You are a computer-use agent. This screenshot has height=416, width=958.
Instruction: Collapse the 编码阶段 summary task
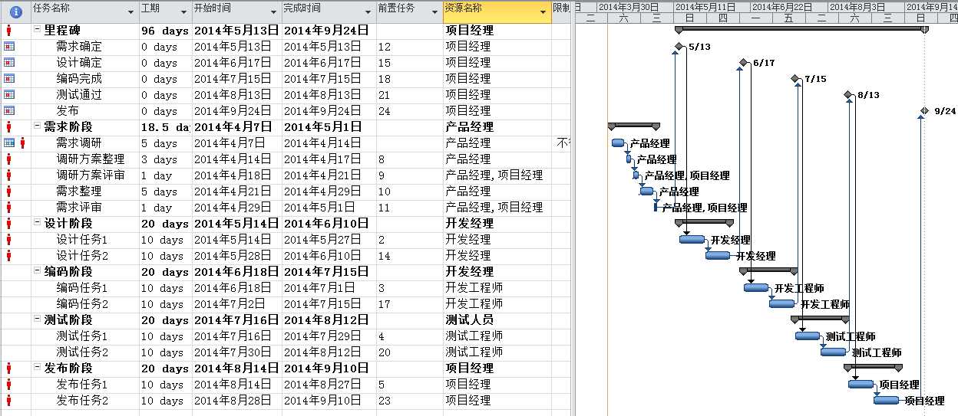(x=38, y=272)
